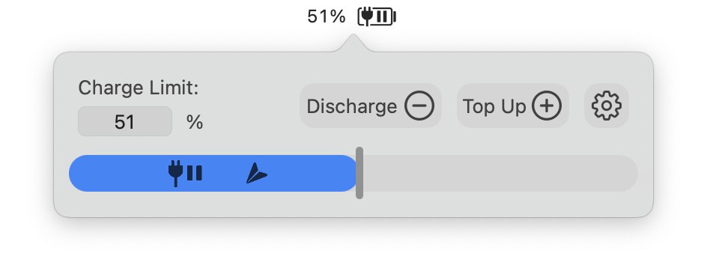The height and width of the screenshot is (277, 707).
Task: Click the "Charge Limit:" label
Action: (139, 88)
